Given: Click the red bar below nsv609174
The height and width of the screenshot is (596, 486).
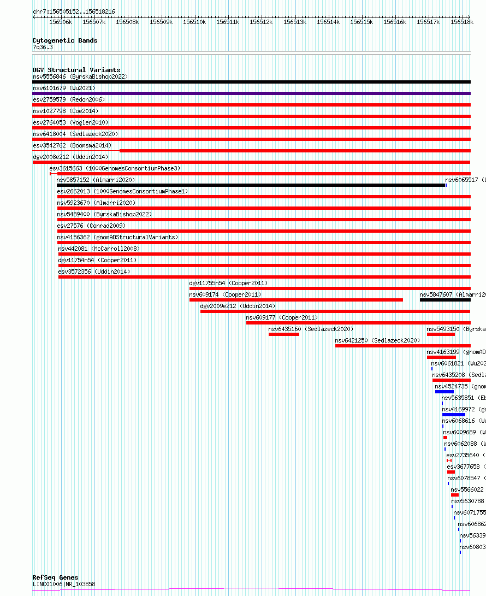Looking at the screenshot, I should 296,300.
